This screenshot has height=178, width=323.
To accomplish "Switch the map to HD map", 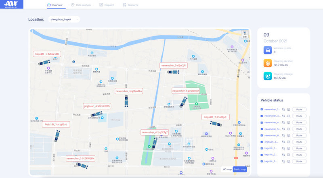I will [x=227, y=169].
